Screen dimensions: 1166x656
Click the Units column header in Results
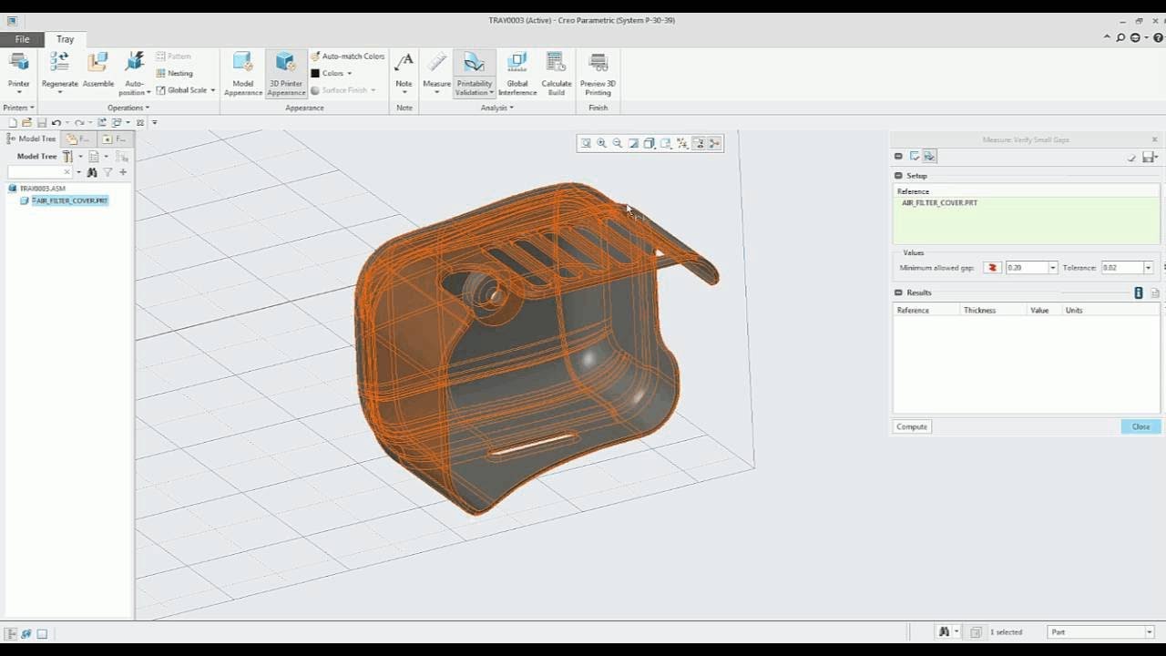(x=1074, y=311)
